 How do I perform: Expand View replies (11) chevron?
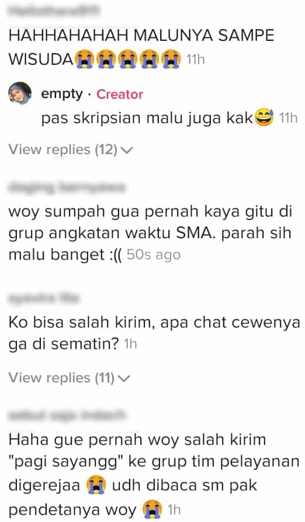click(x=124, y=379)
